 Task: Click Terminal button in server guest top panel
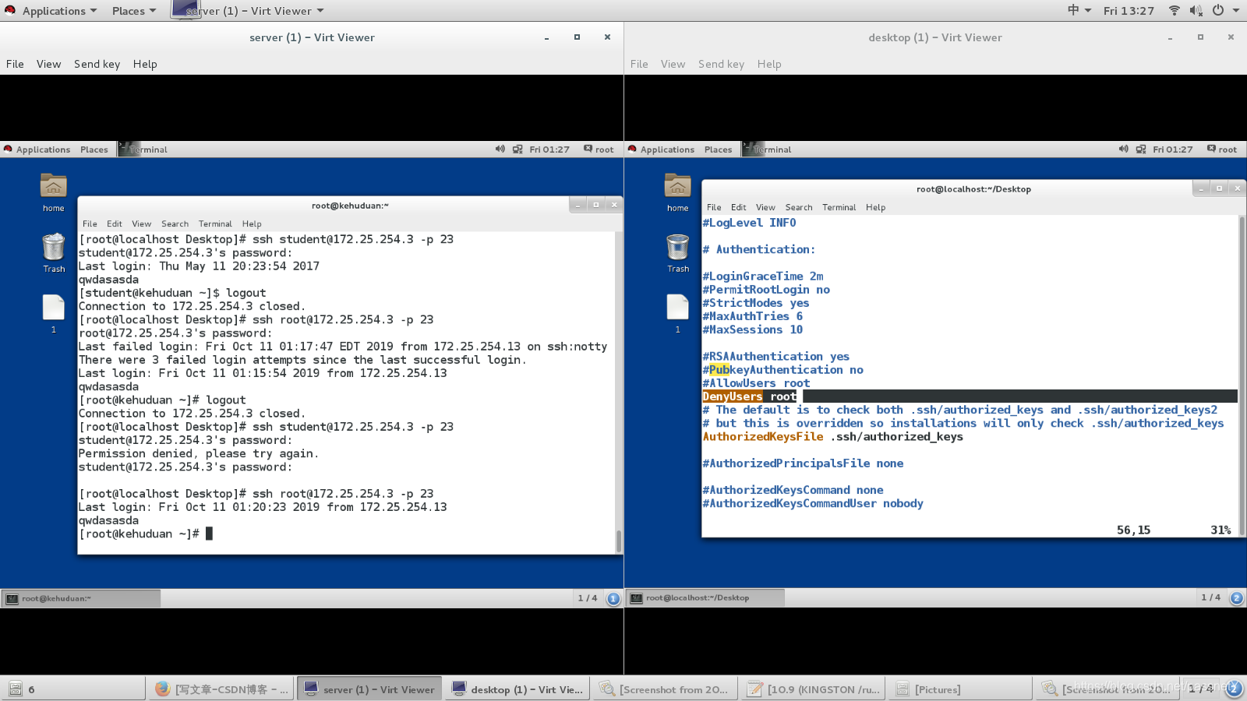pyautogui.click(x=143, y=149)
